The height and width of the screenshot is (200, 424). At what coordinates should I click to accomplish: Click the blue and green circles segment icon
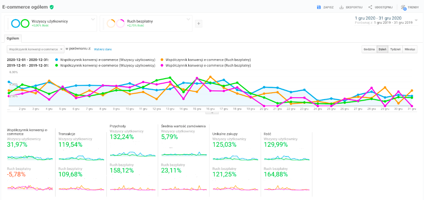pos(20,23)
